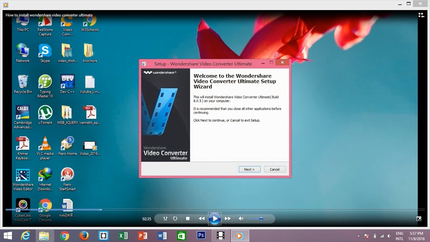Change ENG INTL input language

tap(399, 236)
